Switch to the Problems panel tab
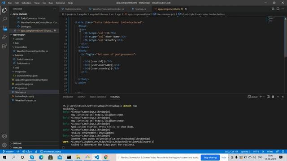Image resolution: width=287 pixels, height=161 pixels. point(68,97)
